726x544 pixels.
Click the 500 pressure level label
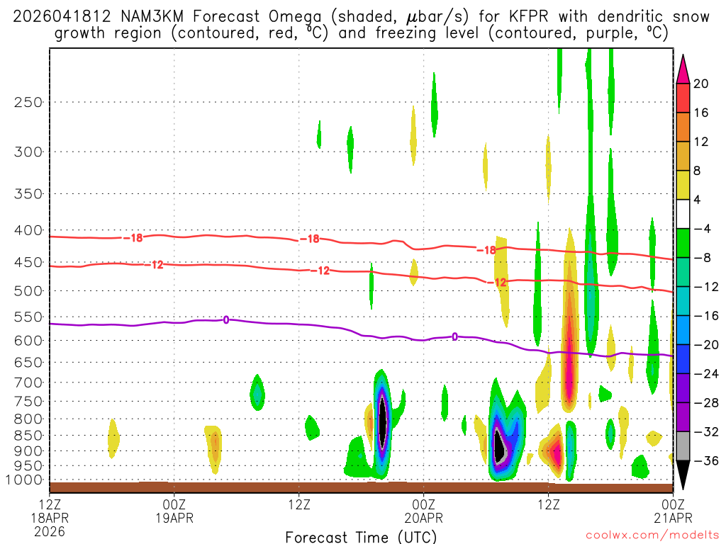coord(28,291)
